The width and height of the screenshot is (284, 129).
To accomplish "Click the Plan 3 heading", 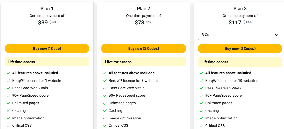I will (x=240, y=9).
